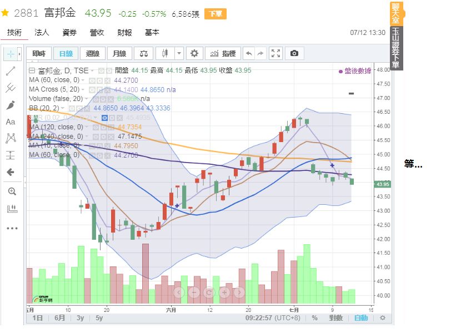This screenshot has height=333, width=461.
Task: Open axis settings gear at bottom right
Action: (383, 318)
